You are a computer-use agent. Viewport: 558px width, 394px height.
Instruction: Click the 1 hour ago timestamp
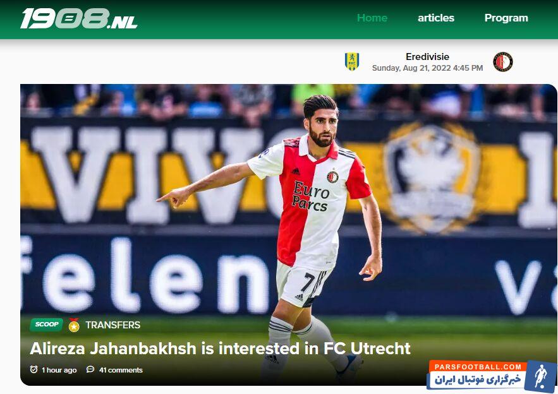tap(59, 370)
